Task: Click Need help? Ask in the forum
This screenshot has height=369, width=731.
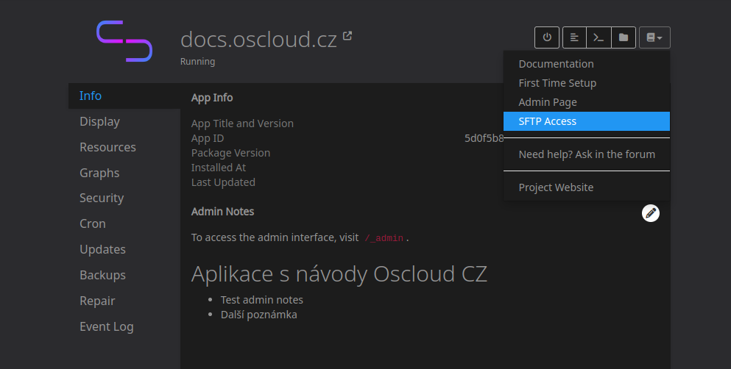Action: [587, 154]
